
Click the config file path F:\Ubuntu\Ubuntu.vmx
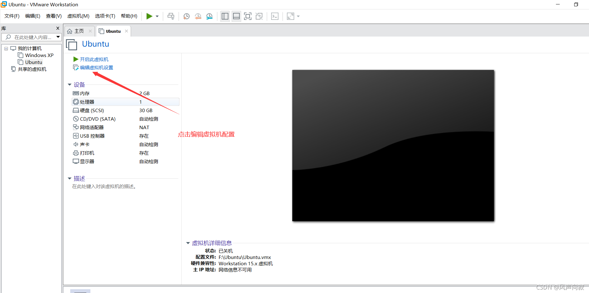tap(245, 257)
